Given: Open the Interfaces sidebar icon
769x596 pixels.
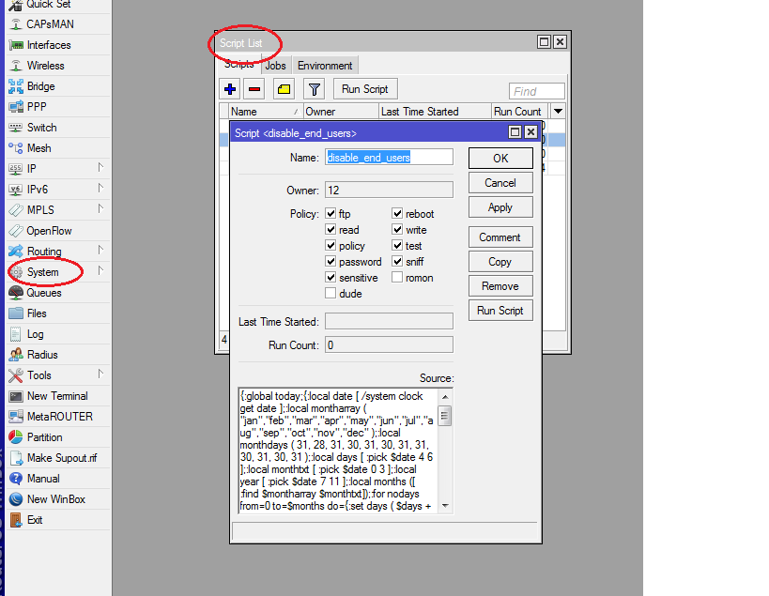Looking at the screenshot, I should [x=16, y=45].
